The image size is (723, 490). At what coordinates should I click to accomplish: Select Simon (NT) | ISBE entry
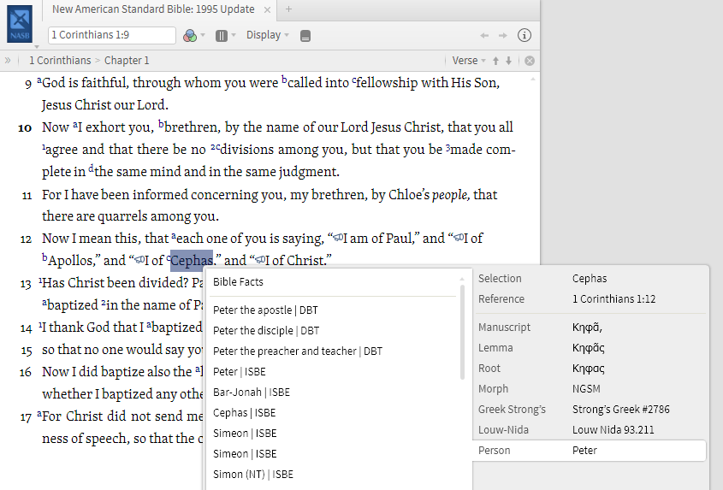[253, 475]
